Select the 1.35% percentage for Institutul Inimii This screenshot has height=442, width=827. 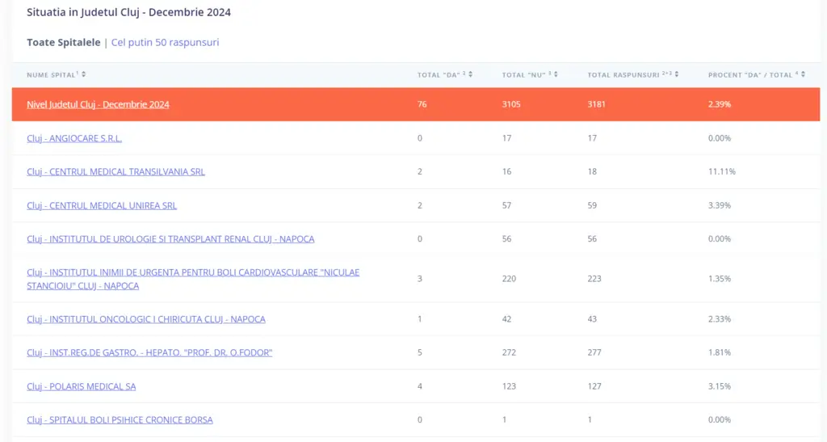coord(720,279)
